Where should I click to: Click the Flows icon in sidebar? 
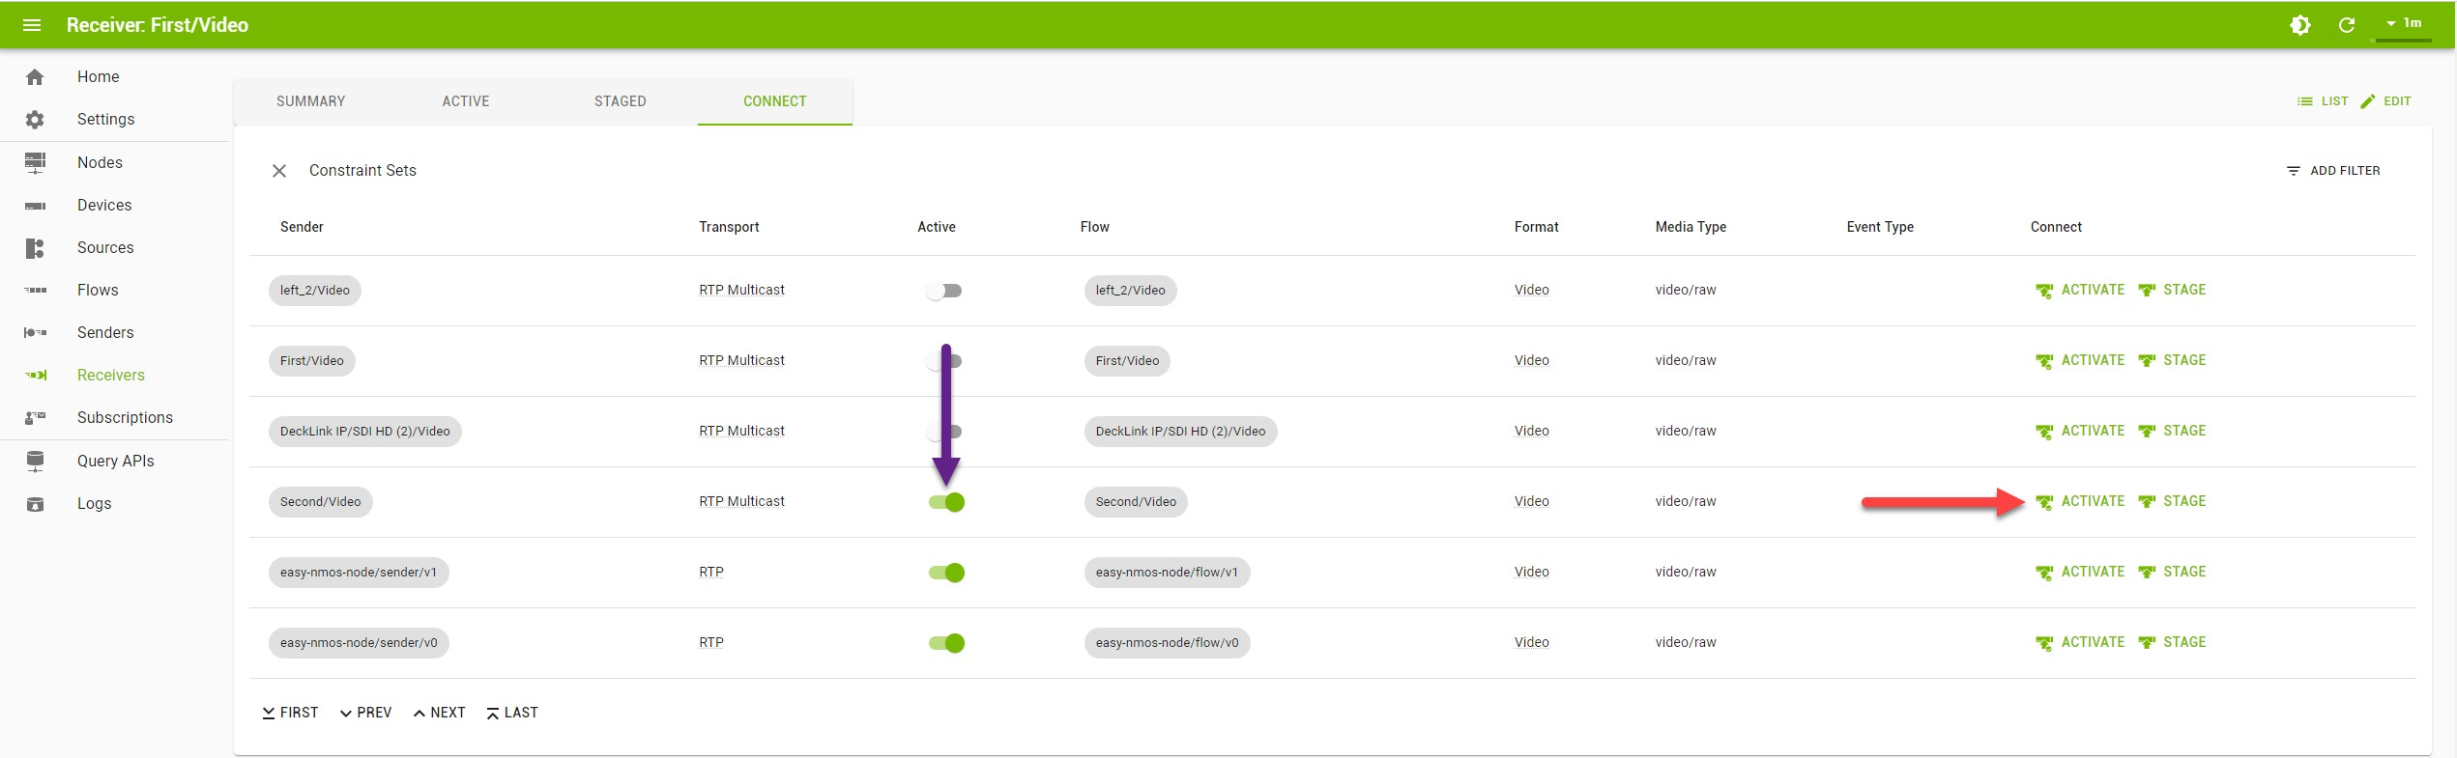(x=35, y=290)
